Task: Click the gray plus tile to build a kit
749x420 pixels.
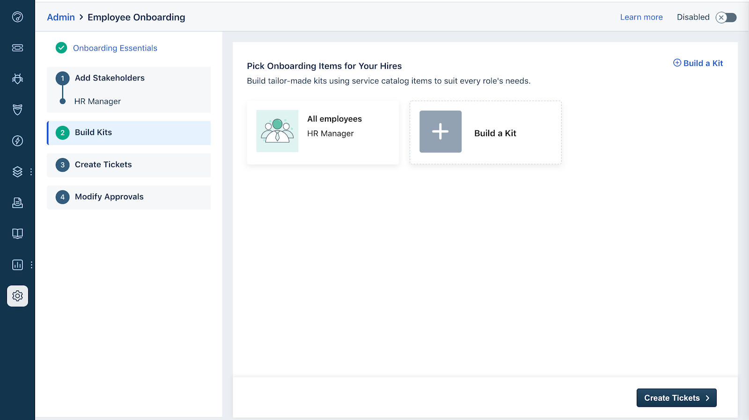Action: tap(441, 131)
